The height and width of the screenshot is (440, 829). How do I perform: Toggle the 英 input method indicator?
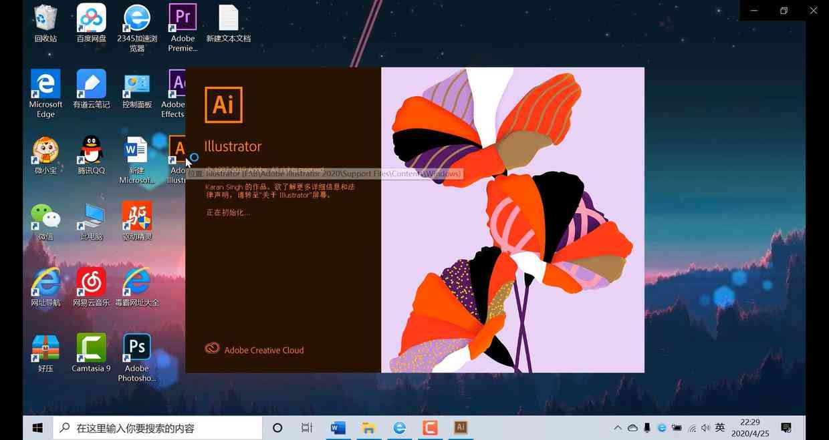pos(720,428)
